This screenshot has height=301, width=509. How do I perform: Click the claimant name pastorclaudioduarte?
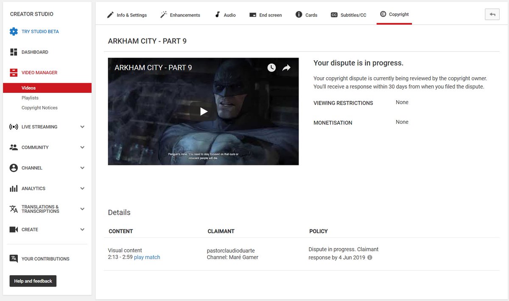pos(231,251)
